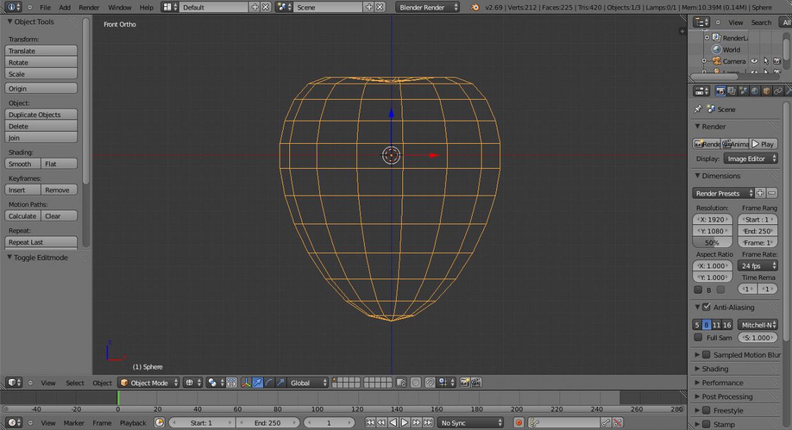Open the Display Image Editor dropdown
Viewport: 792px width, 430px height.
[x=750, y=158]
